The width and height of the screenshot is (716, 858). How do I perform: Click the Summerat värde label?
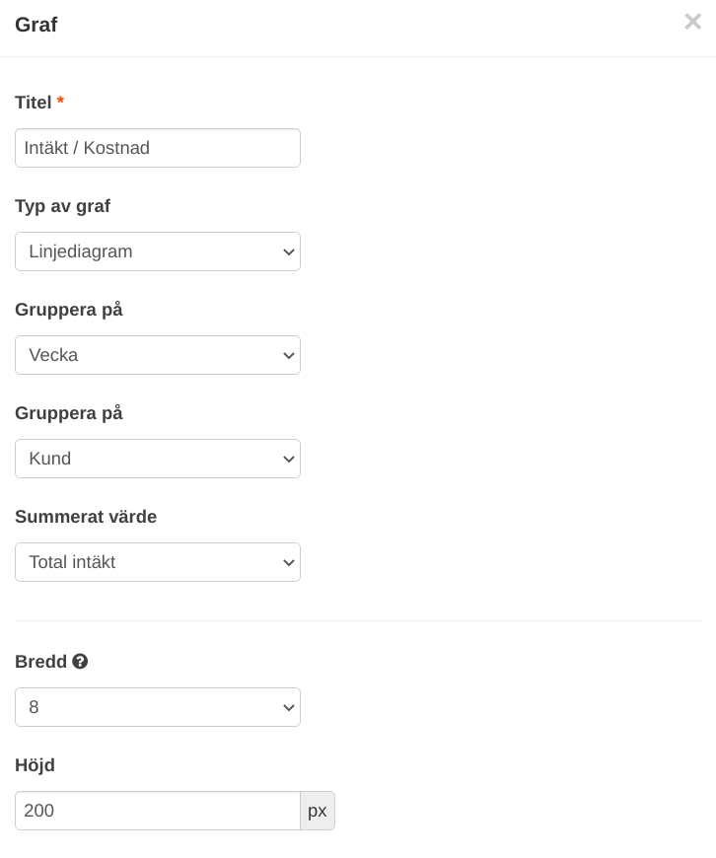[x=86, y=517]
